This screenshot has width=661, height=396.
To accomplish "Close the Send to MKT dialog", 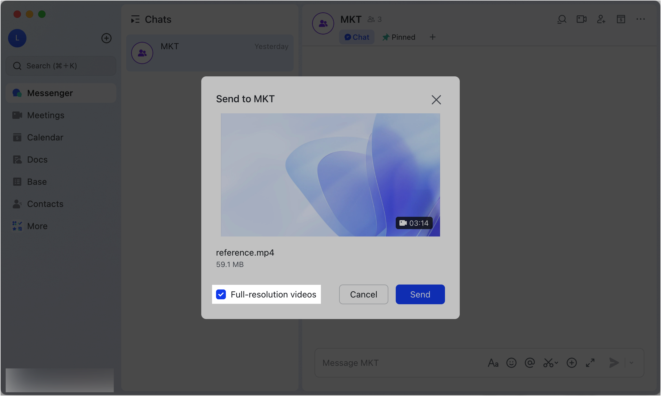I will pos(436,99).
